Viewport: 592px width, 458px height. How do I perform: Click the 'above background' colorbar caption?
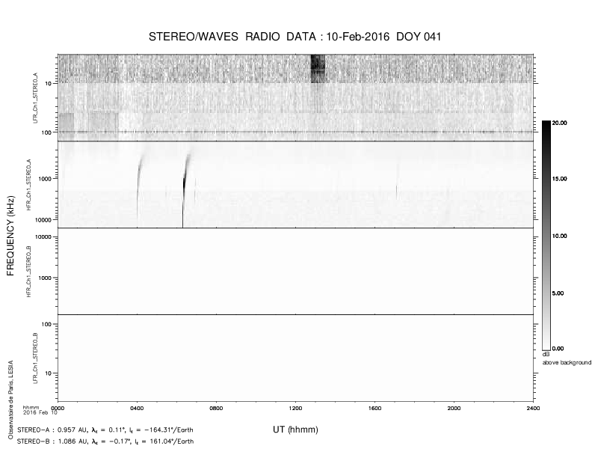click(567, 362)
